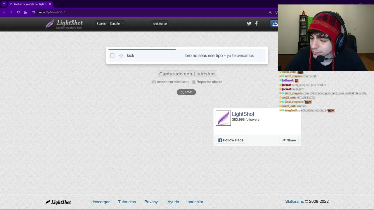Screen dimensions: 374x210
Task: Go forward in browser history
Action: (11, 12)
